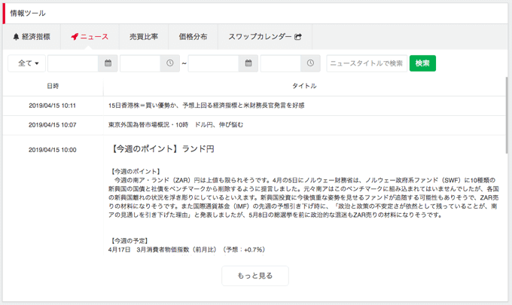512x305 pixels.
Task: Click the start date input field
Action: 73,63
